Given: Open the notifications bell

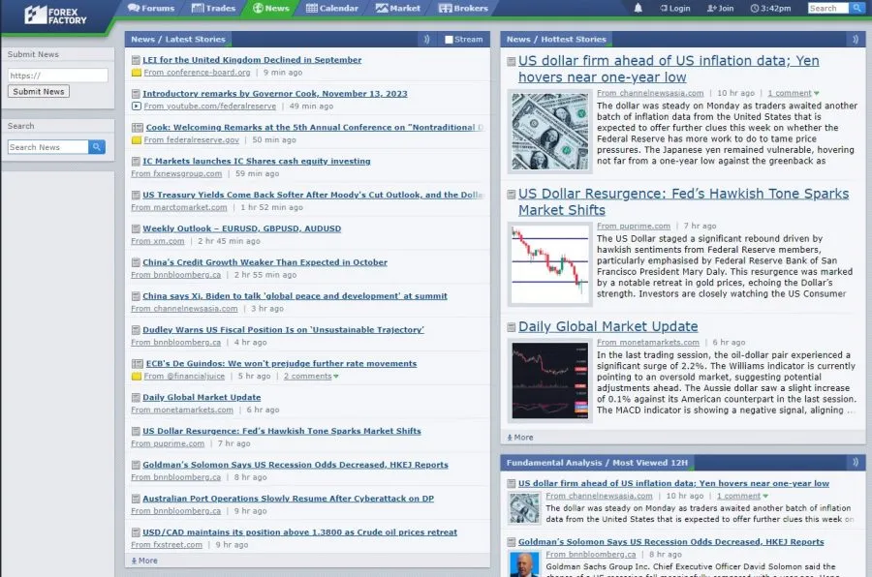Looking at the screenshot, I should coord(638,9).
